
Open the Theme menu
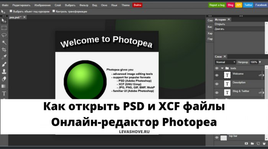(x=126, y=5)
